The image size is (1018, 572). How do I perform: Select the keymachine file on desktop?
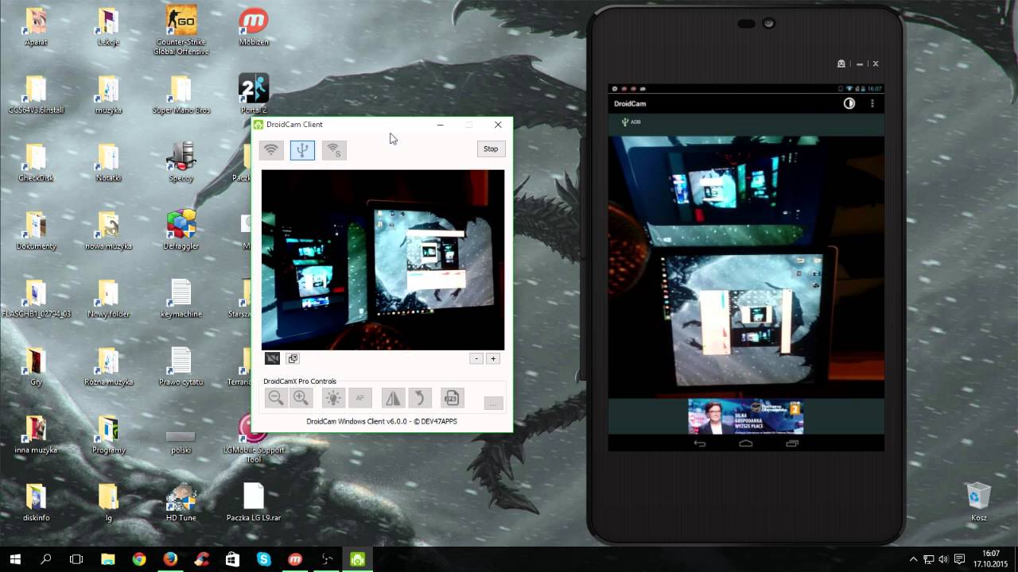click(181, 298)
